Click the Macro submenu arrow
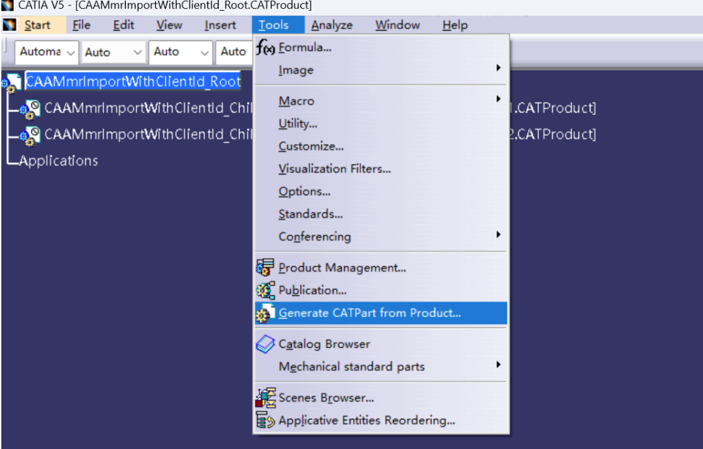This screenshot has height=449, width=703. (498, 98)
